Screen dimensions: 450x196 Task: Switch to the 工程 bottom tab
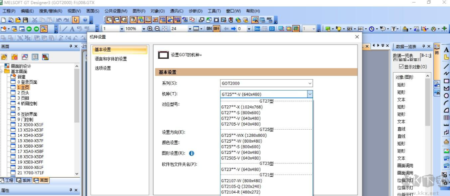[7, 181]
